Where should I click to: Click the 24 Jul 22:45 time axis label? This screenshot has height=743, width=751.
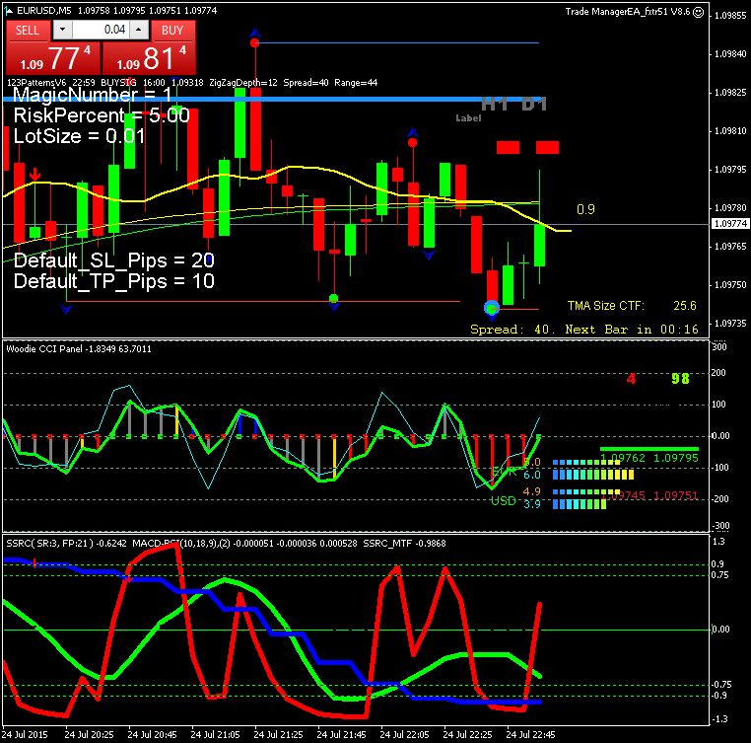click(530, 735)
